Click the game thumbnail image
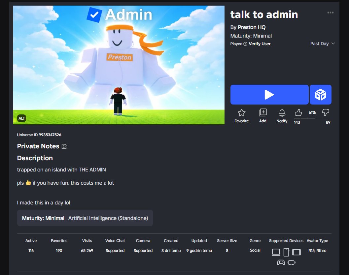The image size is (349, 275). coord(119,65)
